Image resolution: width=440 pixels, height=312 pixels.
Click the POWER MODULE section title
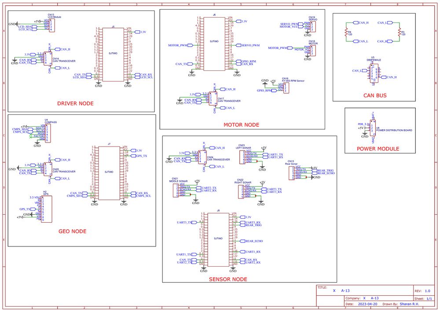[378, 149]
